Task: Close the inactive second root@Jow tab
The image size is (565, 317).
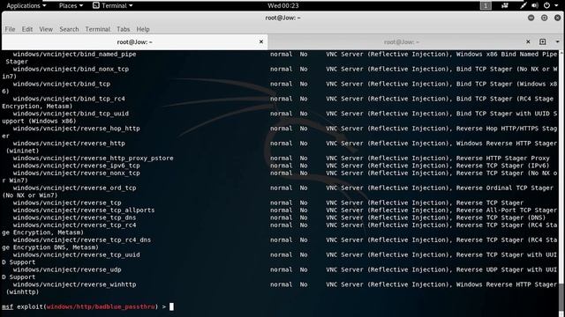Action: tap(528, 41)
